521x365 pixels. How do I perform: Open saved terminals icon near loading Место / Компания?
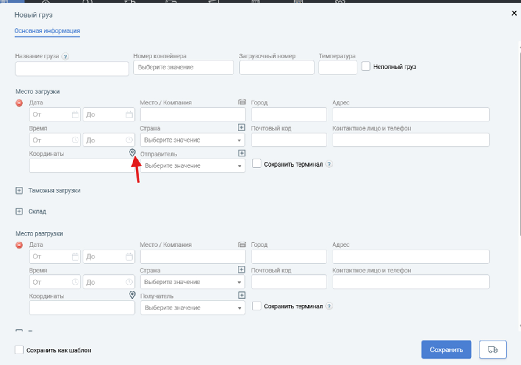click(242, 102)
